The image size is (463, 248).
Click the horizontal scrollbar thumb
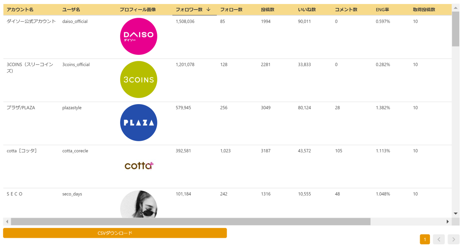tap(191, 222)
